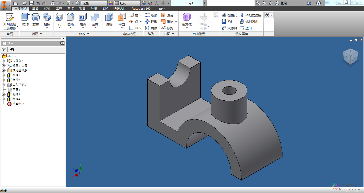Insert a Boss (凸柱) feature
This screenshot has height=193, width=364.
(x=228, y=22)
